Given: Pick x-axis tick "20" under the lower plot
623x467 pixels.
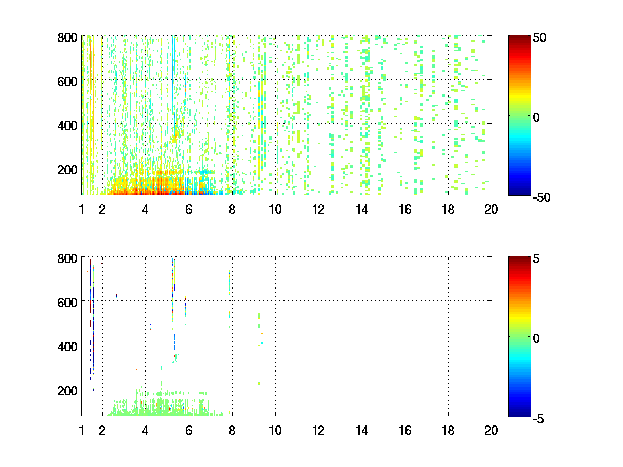Looking at the screenshot, I should tap(492, 430).
